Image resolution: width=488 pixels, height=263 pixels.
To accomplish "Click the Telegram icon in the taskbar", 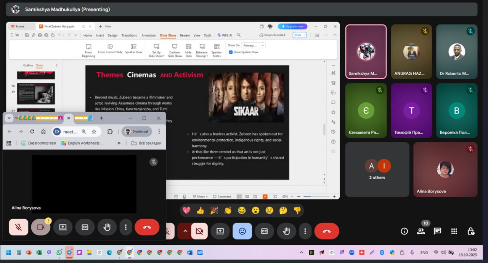I will click(x=69, y=252).
